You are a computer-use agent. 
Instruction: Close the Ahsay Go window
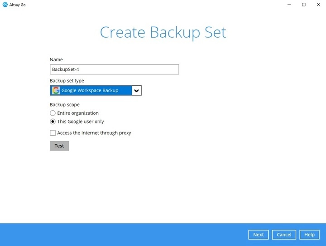pyautogui.click(x=318, y=5)
